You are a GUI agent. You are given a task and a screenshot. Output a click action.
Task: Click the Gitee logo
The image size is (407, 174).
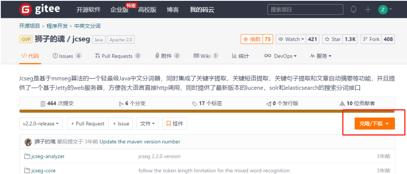pos(40,9)
